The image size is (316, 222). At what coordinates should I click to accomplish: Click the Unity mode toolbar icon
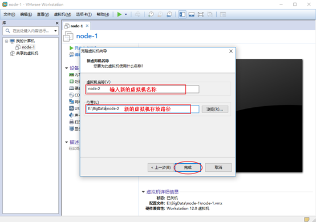click(210, 14)
